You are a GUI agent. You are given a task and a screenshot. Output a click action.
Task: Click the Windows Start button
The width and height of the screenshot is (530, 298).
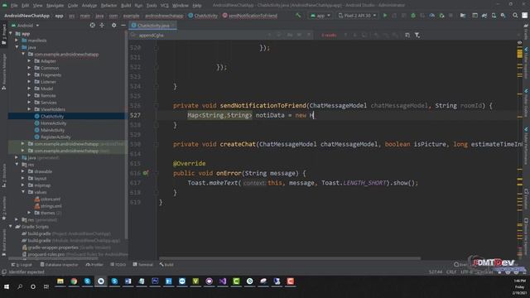click(x=7, y=287)
